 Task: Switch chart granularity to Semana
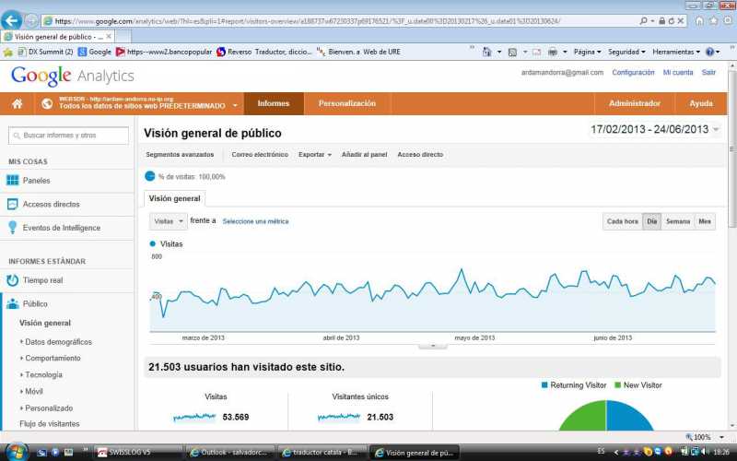pyautogui.click(x=678, y=221)
